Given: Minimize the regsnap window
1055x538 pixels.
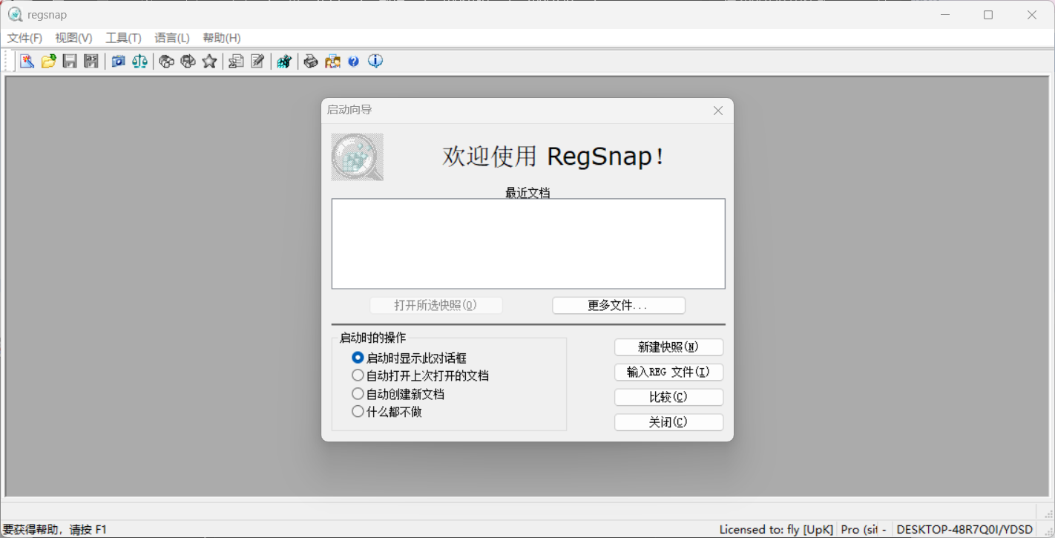Looking at the screenshot, I should coord(945,15).
